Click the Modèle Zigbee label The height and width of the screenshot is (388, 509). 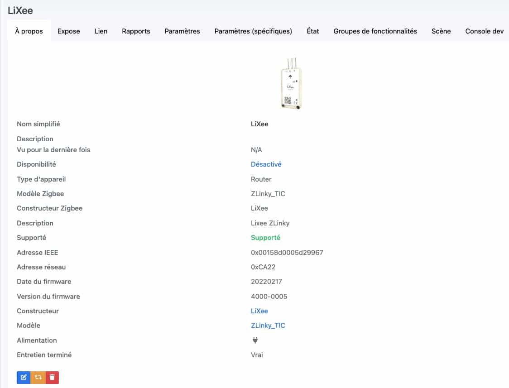click(40, 194)
